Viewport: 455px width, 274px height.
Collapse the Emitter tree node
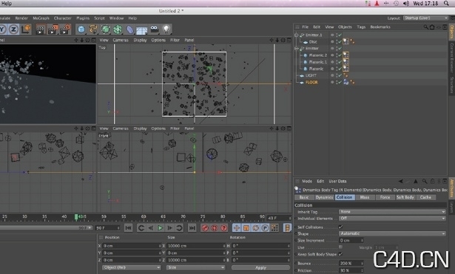click(x=297, y=48)
